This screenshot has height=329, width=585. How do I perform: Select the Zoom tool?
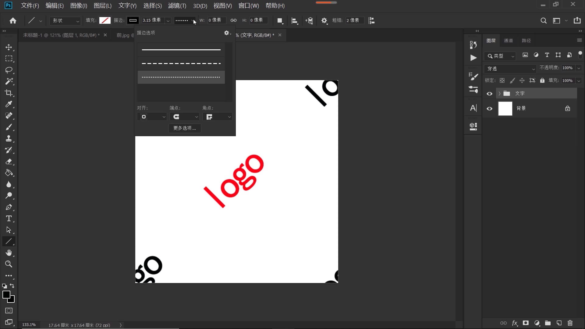click(9, 264)
